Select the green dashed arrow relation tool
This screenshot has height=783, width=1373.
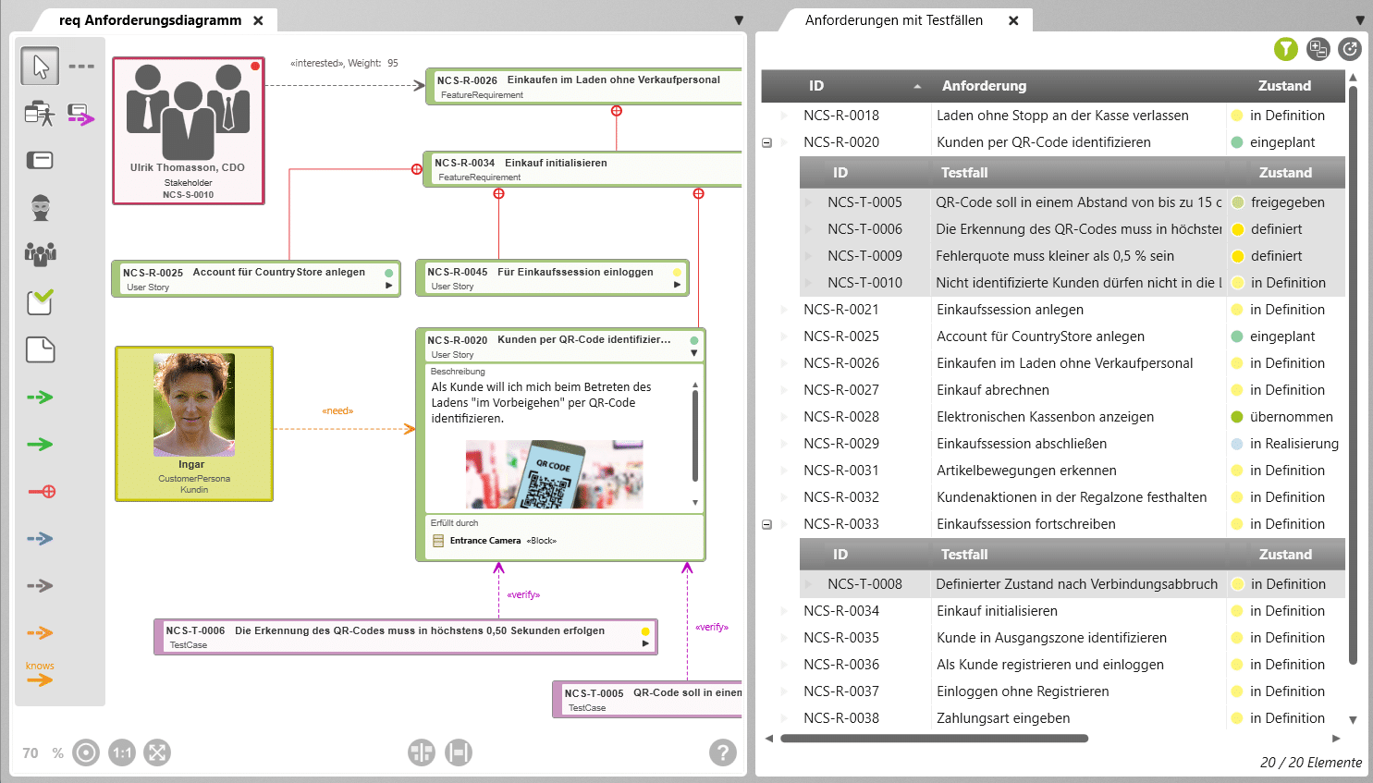pyautogui.click(x=40, y=398)
